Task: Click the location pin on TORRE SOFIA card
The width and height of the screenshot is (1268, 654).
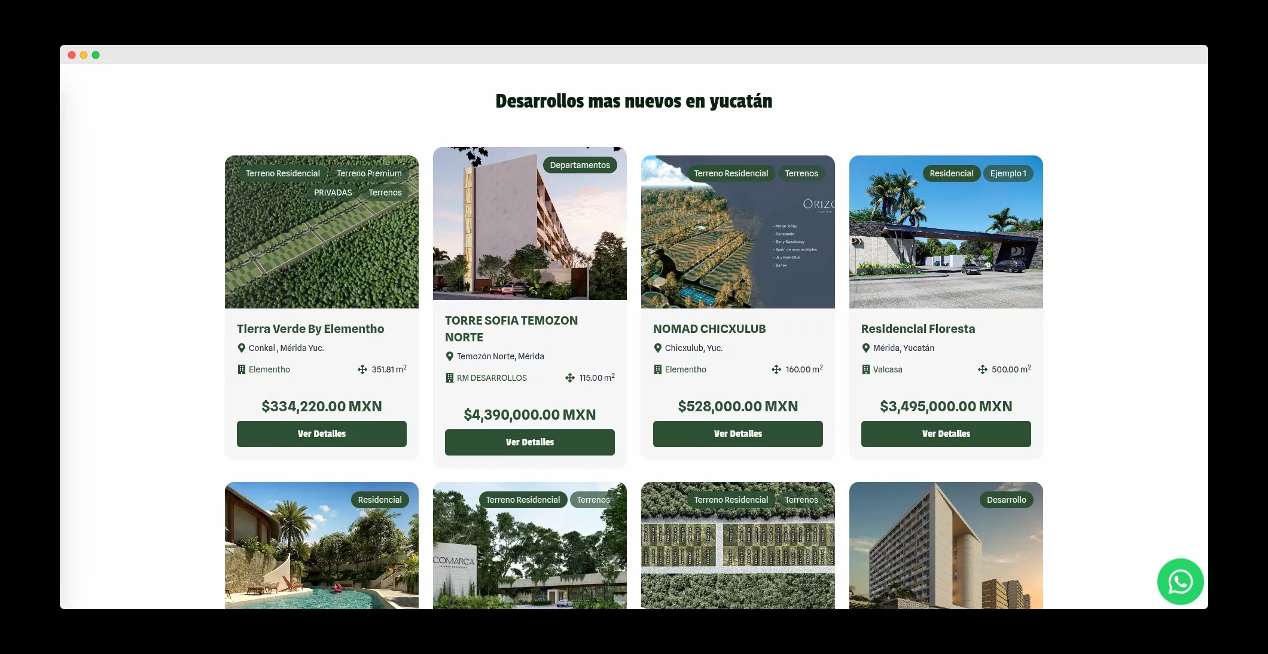Action: pos(449,356)
